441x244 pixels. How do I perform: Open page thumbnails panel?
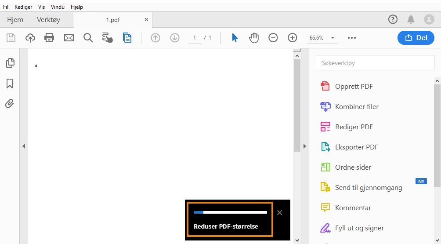[10, 63]
